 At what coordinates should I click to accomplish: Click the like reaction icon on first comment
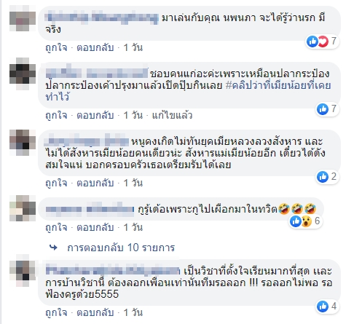(312, 42)
